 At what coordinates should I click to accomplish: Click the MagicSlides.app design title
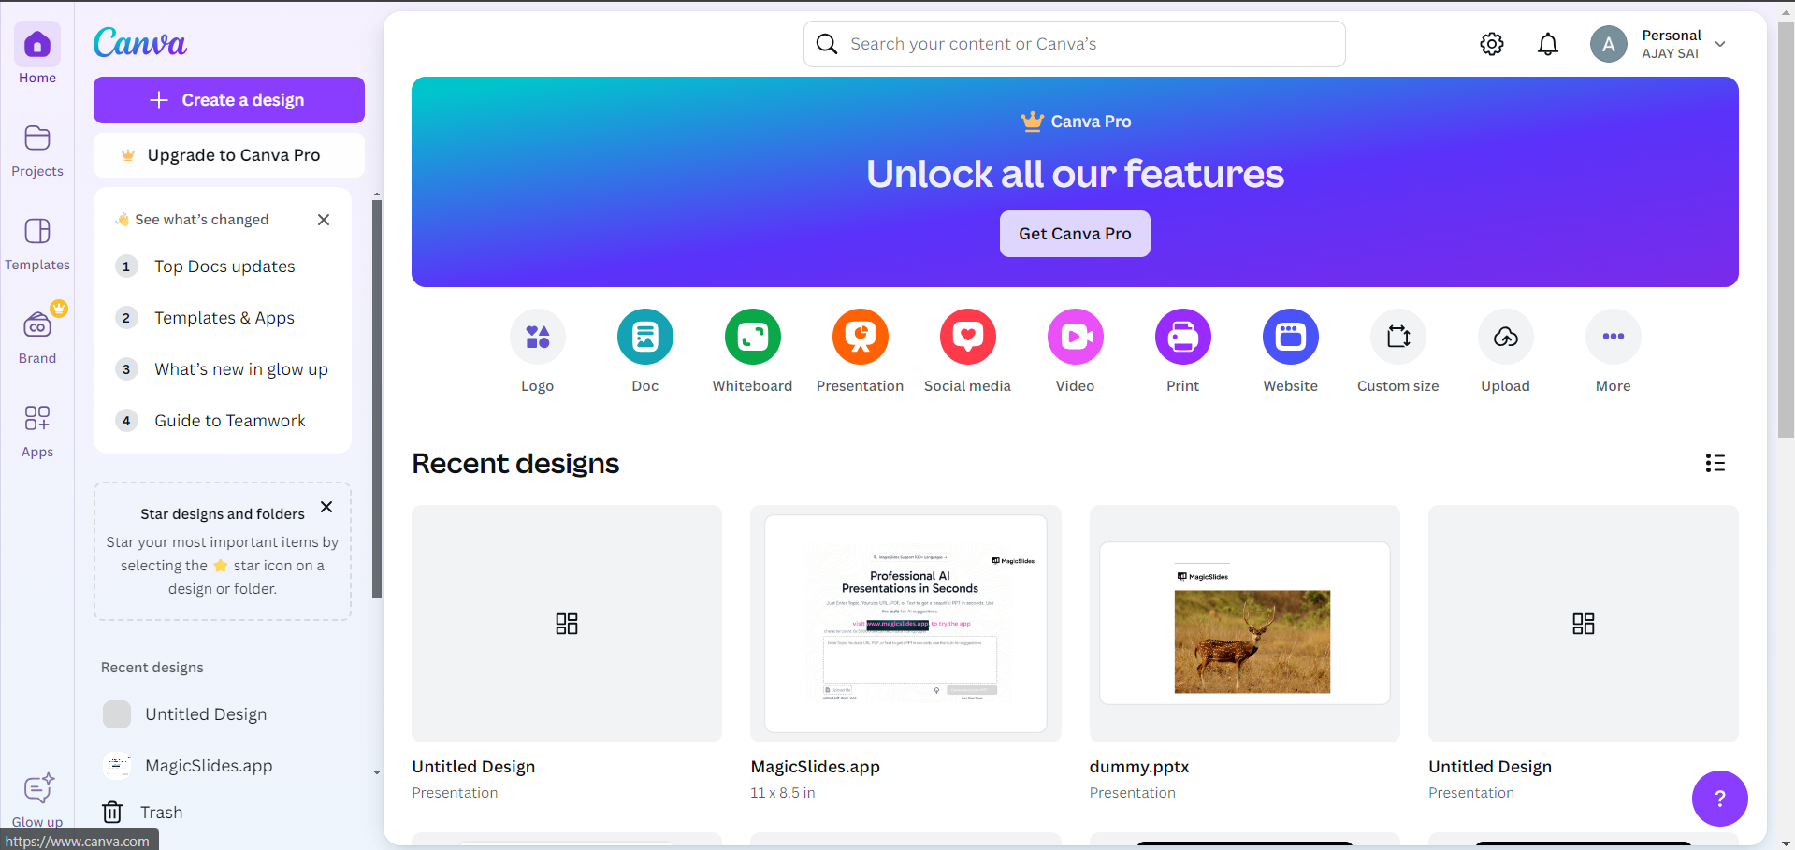click(x=816, y=767)
